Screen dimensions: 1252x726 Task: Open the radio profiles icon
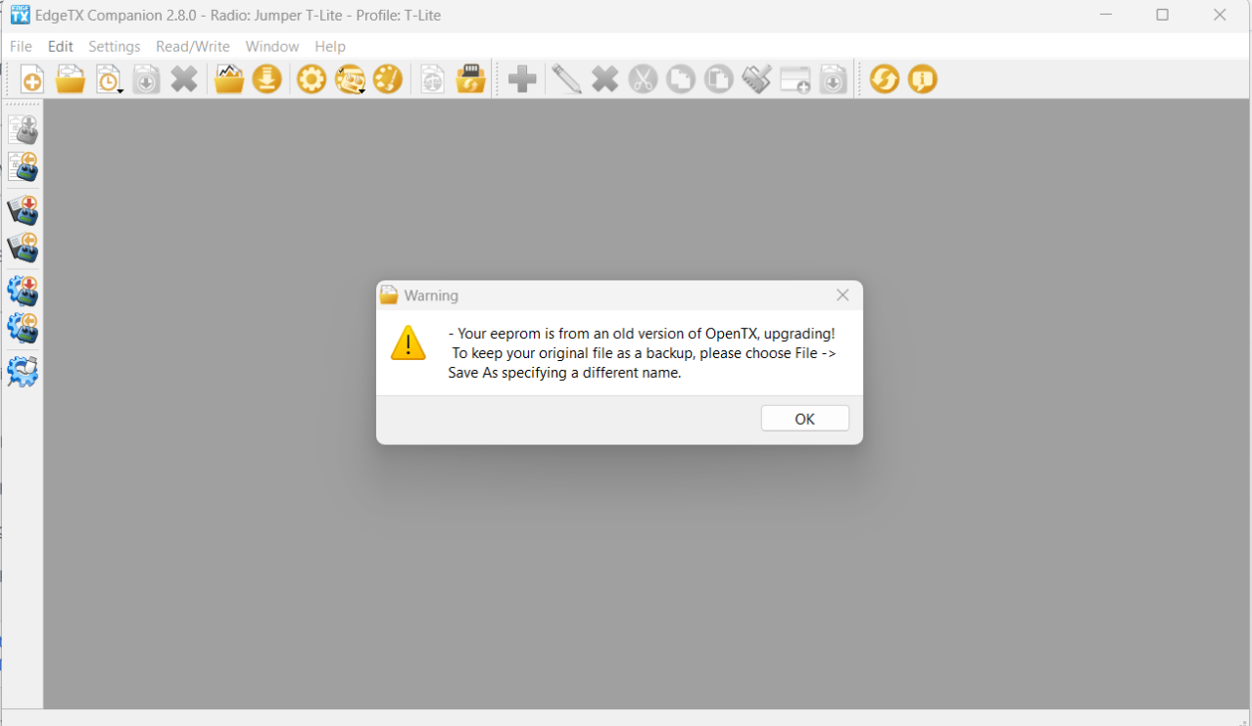(x=350, y=79)
